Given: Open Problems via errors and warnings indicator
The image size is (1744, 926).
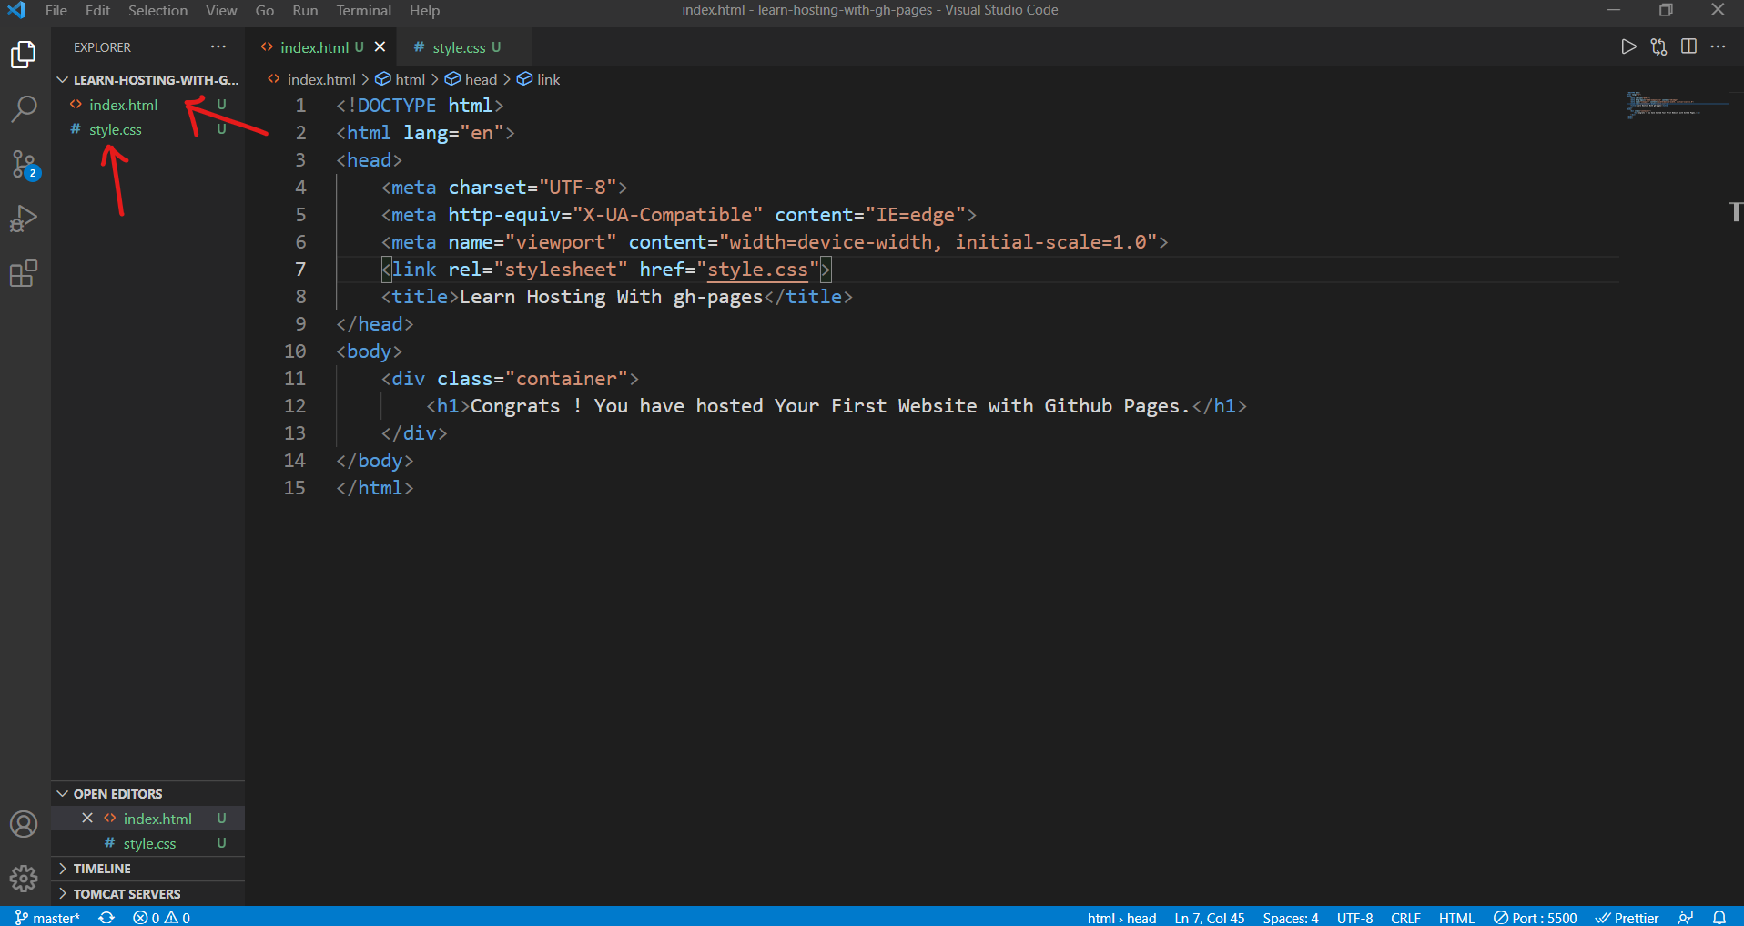Looking at the screenshot, I should click(x=161, y=917).
